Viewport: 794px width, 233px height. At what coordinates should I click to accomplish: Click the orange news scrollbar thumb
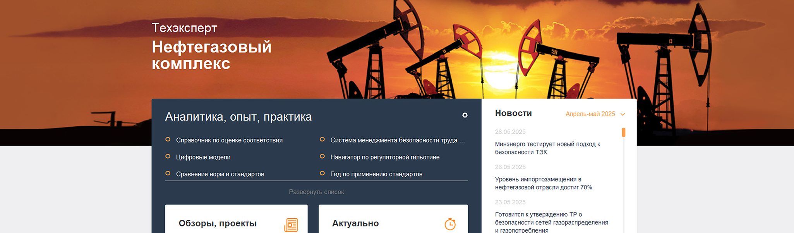pyautogui.click(x=624, y=133)
